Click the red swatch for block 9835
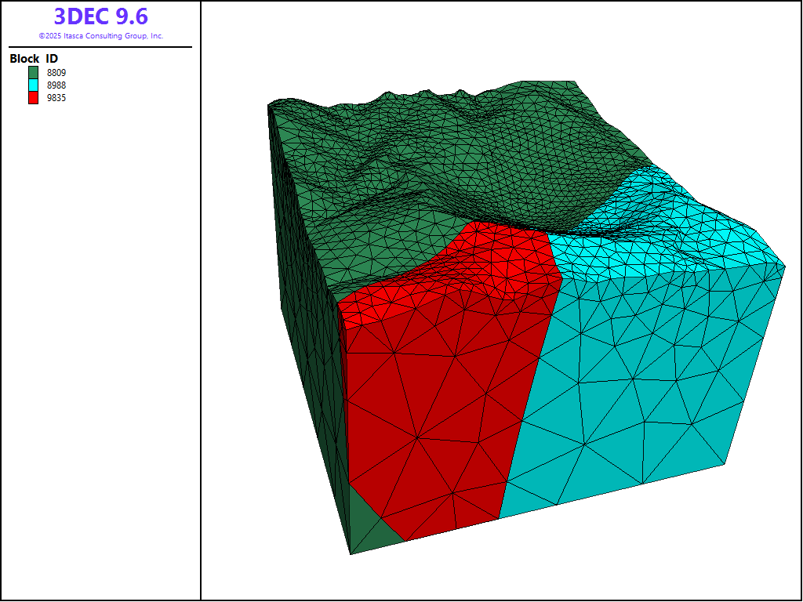Screen dimensions: 803x602 pyautogui.click(x=34, y=97)
